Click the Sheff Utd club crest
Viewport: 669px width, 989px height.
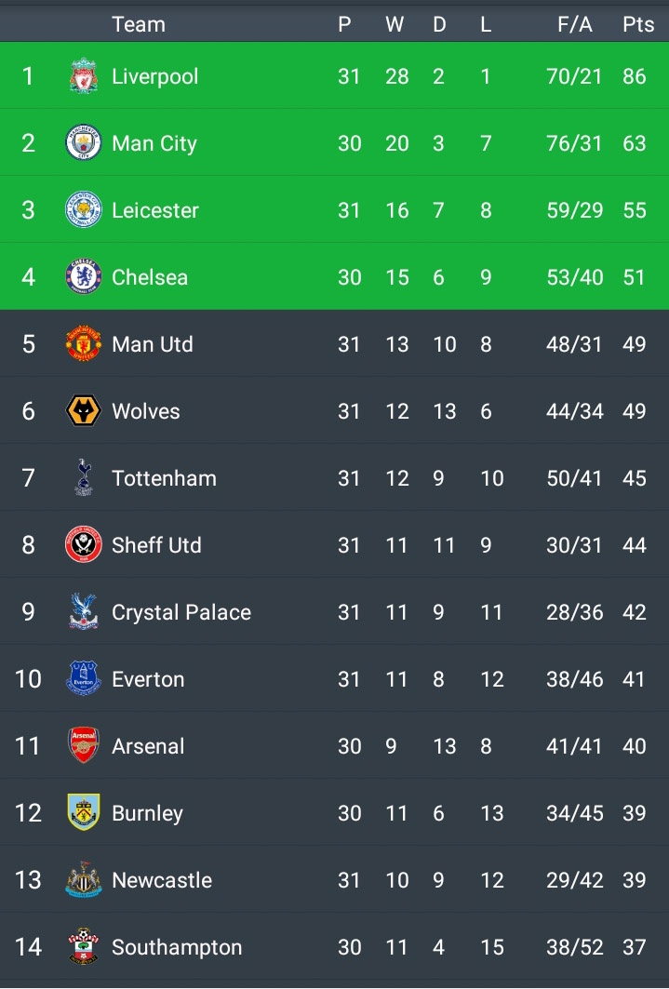click(84, 545)
